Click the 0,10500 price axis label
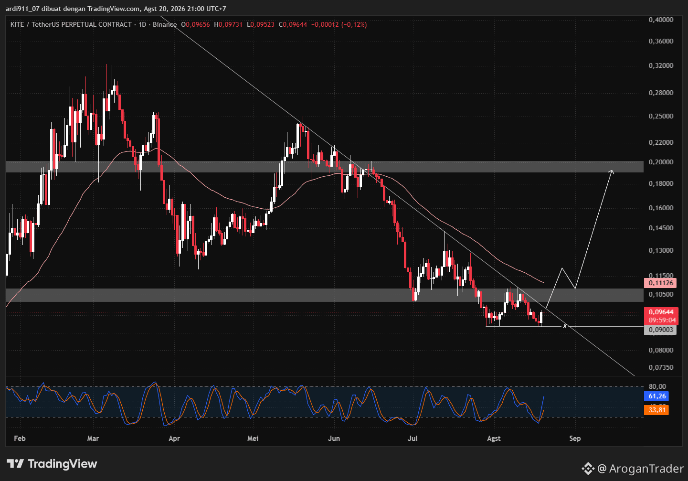 pyautogui.click(x=661, y=294)
